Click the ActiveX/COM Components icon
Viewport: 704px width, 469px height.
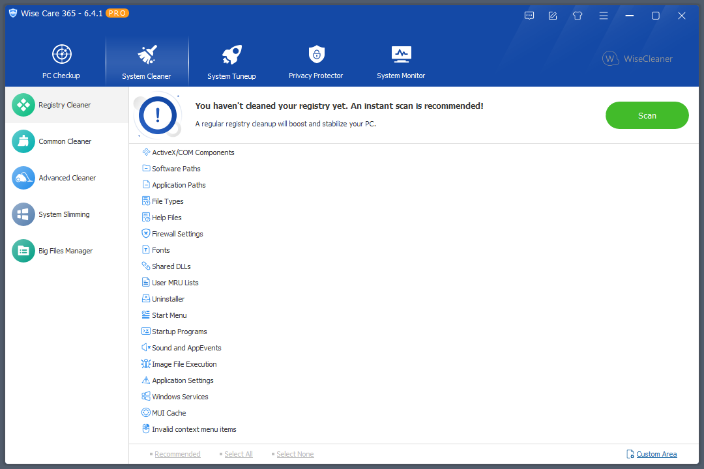tap(146, 152)
